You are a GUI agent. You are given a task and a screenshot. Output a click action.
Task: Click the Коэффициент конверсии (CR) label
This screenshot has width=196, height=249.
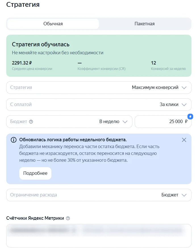(x=101, y=69)
